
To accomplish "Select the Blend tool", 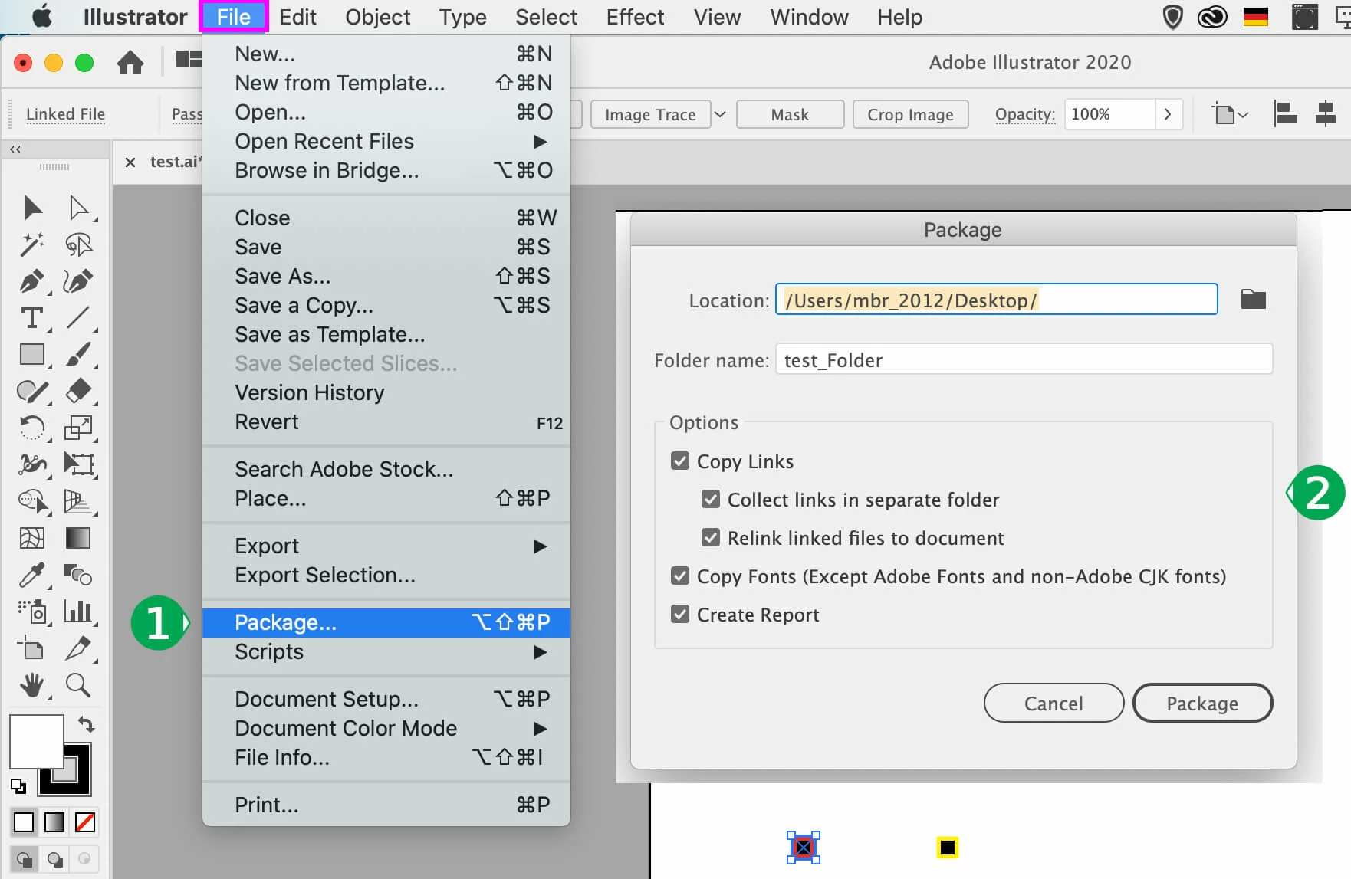I will coord(78,575).
